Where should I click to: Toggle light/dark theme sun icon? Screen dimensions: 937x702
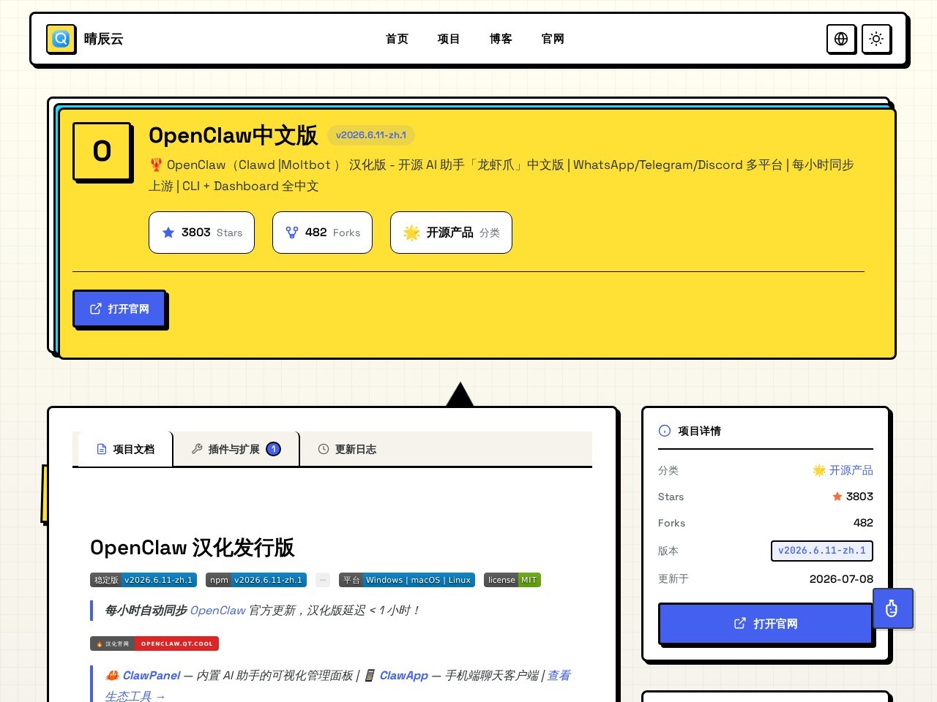point(876,39)
